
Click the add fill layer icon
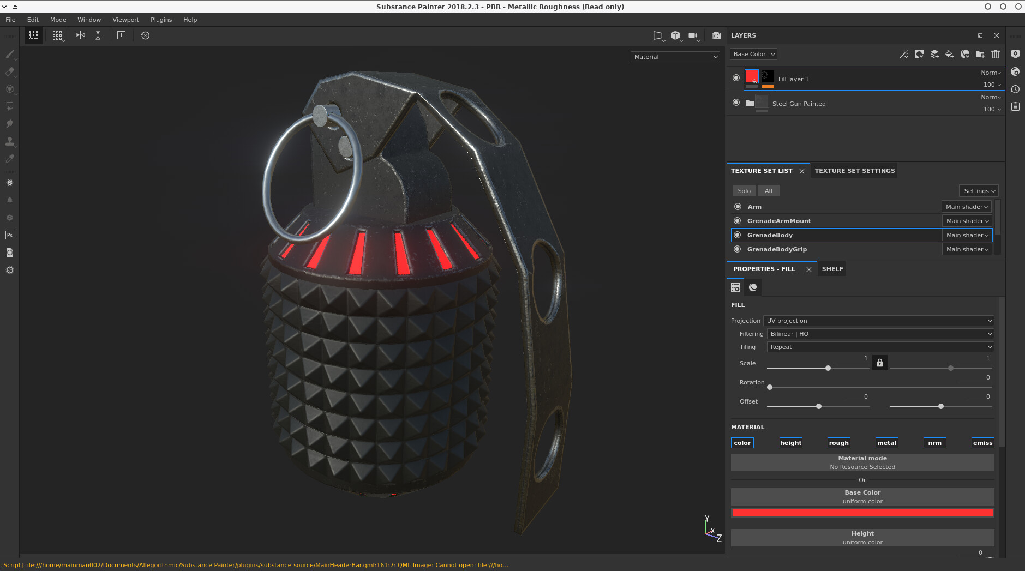(950, 54)
